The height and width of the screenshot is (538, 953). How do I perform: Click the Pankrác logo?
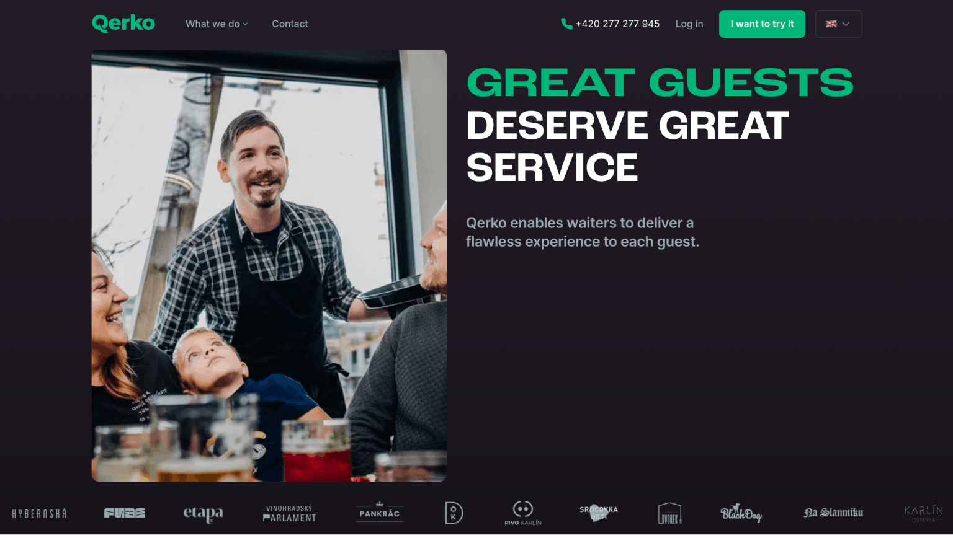[380, 513]
